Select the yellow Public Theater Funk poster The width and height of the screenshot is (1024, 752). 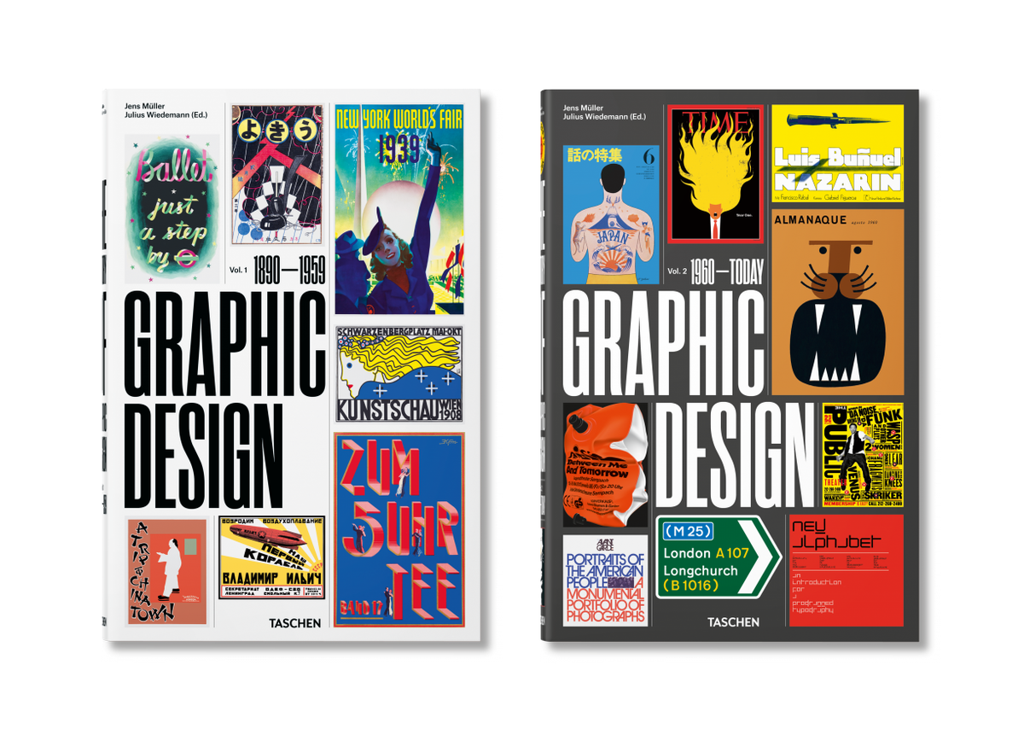(x=862, y=455)
